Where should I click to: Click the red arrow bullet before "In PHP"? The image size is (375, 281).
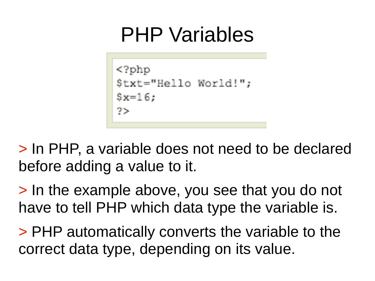[x=23, y=149]
